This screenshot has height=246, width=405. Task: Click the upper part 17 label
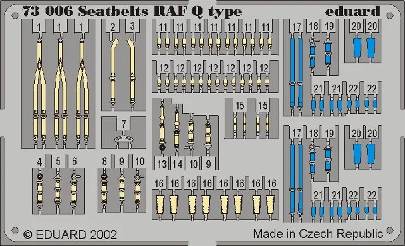pos(297,27)
